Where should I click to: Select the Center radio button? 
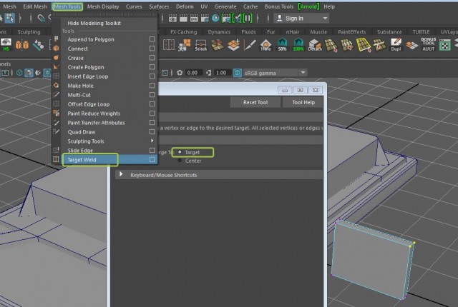[x=180, y=161]
